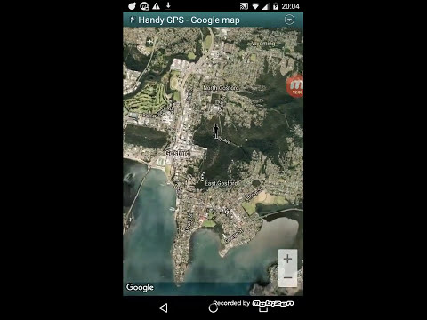Screen dimensions: 427x320
Task: Tap the red Mobizen recording bubble
Action: (295, 85)
